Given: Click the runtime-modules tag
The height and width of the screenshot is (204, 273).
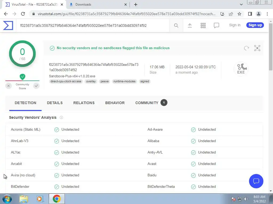Looking at the screenshot, I should (x=124, y=81).
